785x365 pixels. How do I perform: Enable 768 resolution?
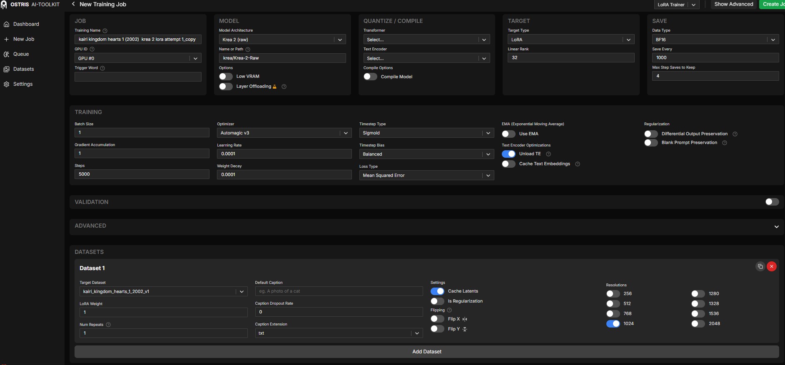click(613, 314)
